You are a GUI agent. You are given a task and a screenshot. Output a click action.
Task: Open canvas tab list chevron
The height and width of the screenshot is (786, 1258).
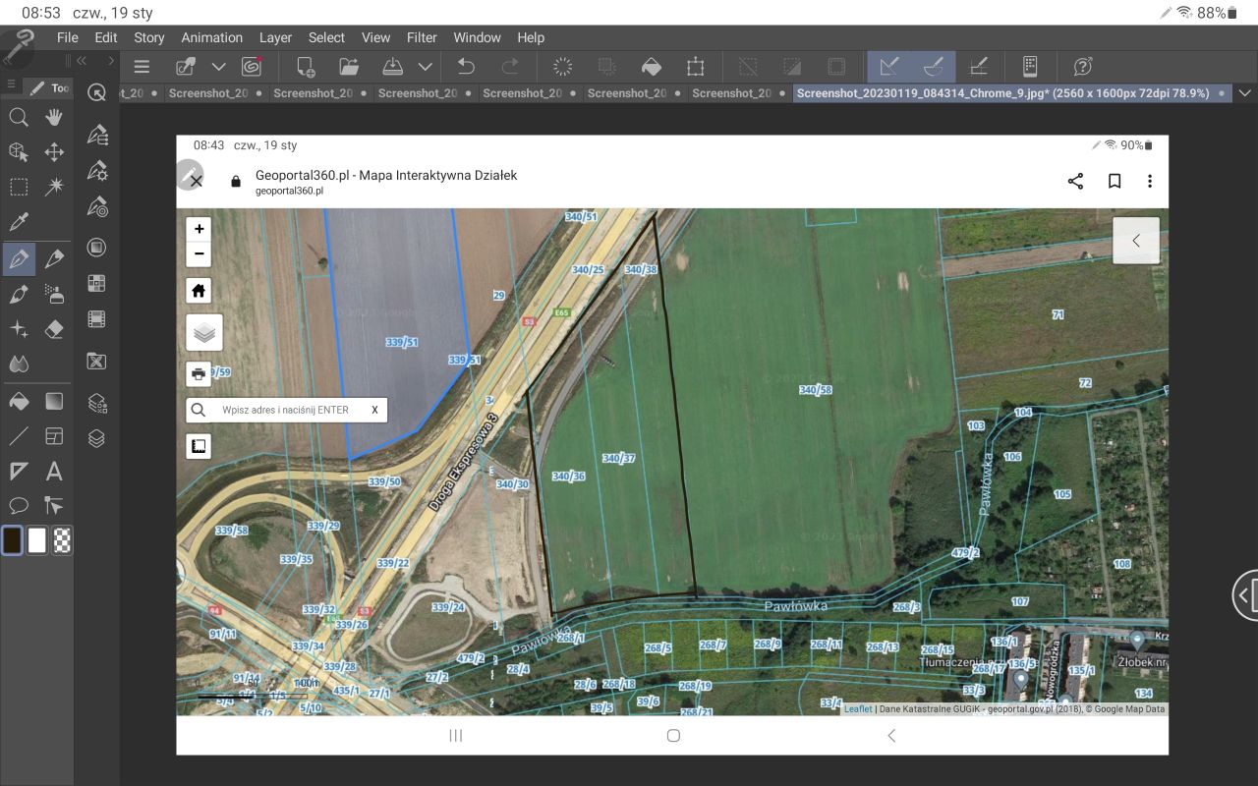pyautogui.click(x=1245, y=93)
